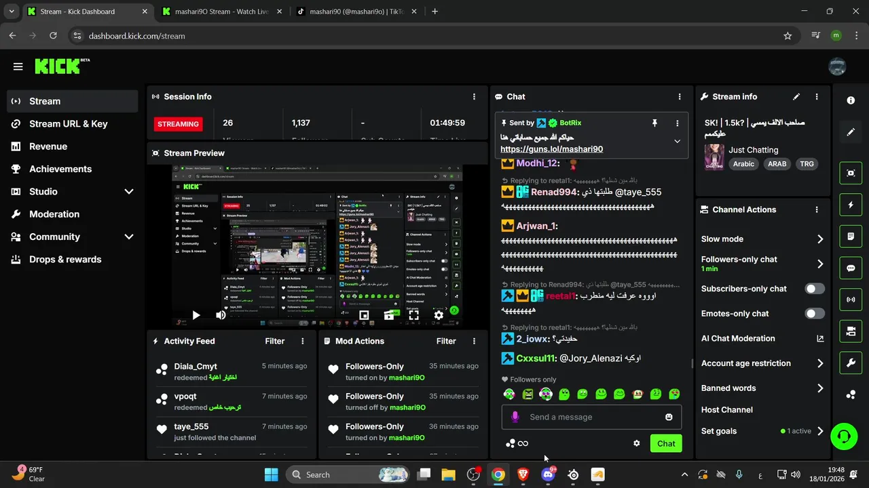Open AI Chat Moderation external link
The width and height of the screenshot is (869, 488).
click(820, 339)
